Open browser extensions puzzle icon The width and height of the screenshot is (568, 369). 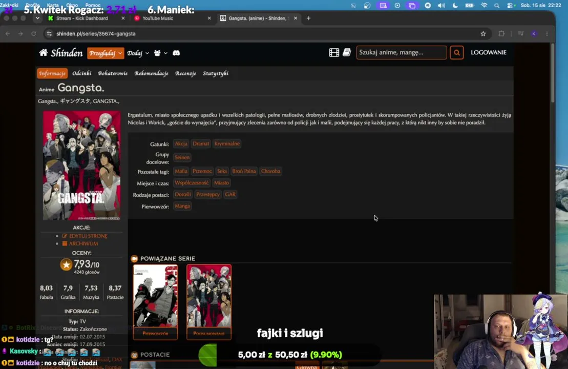point(501,34)
